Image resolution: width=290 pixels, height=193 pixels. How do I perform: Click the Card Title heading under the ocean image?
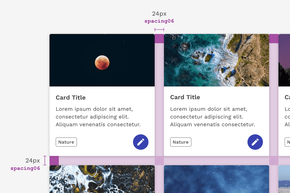[x=185, y=97]
